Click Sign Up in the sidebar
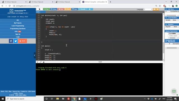Viewport: 179px width, 101px height. tap(18, 34)
